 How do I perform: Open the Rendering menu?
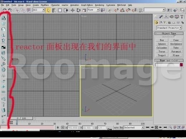click(x=99, y=5)
